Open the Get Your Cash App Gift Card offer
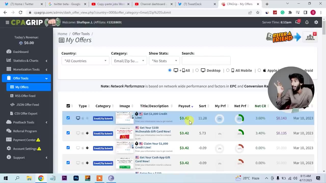This screenshot has width=326, height=183. (x=153, y=159)
